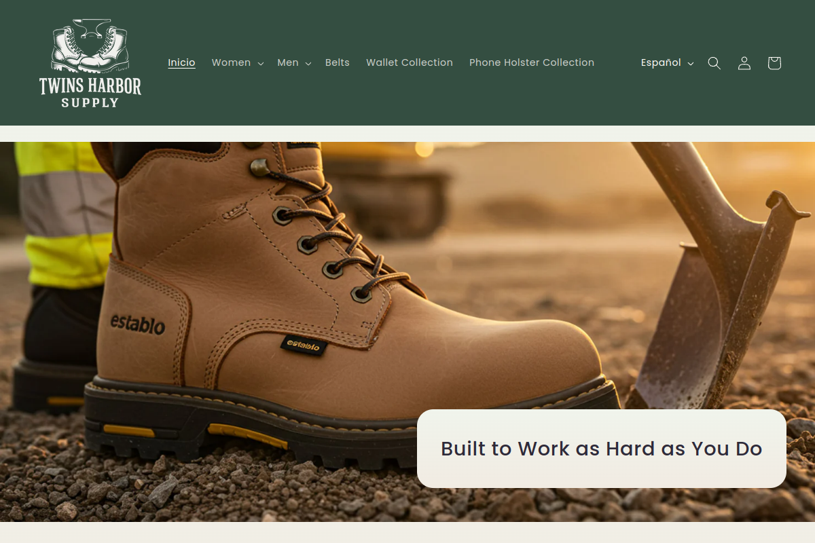
Task: Open the Wallet Collection page
Action: tap(410, 62)
